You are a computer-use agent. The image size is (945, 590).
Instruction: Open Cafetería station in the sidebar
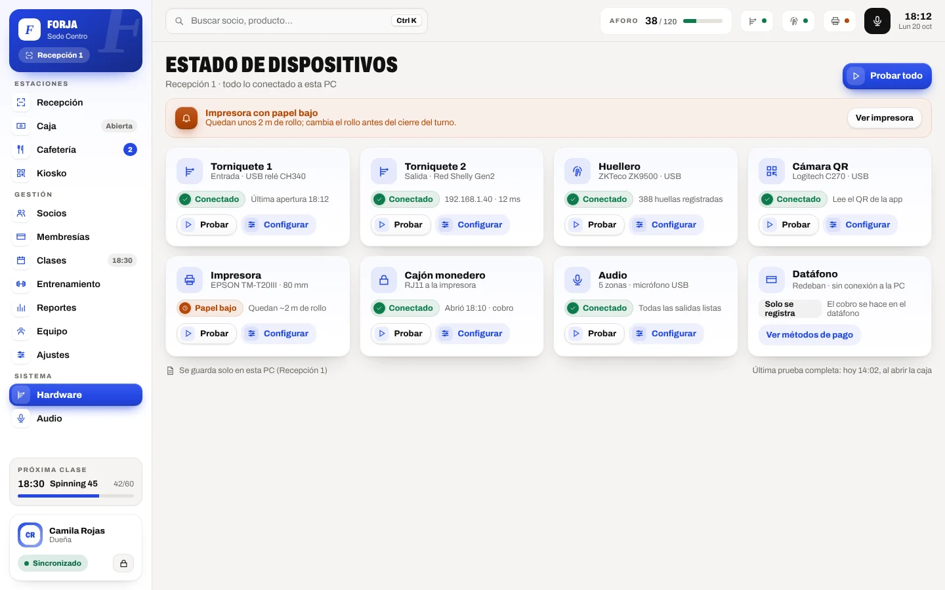pos(75,149)
